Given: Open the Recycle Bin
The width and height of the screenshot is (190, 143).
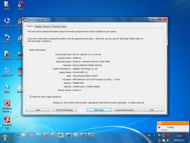Looking at the screenshot, I should [x=7, y=71].
